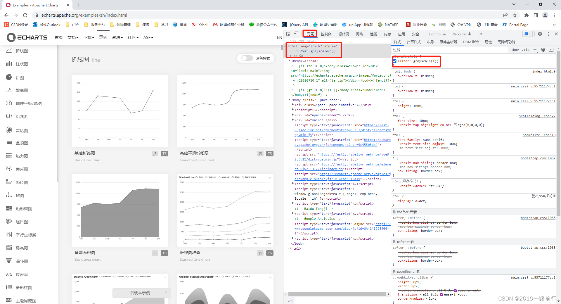Click the 过滤 styles filter input
This screenshot has height=304, width=561.
click(450, 50)
